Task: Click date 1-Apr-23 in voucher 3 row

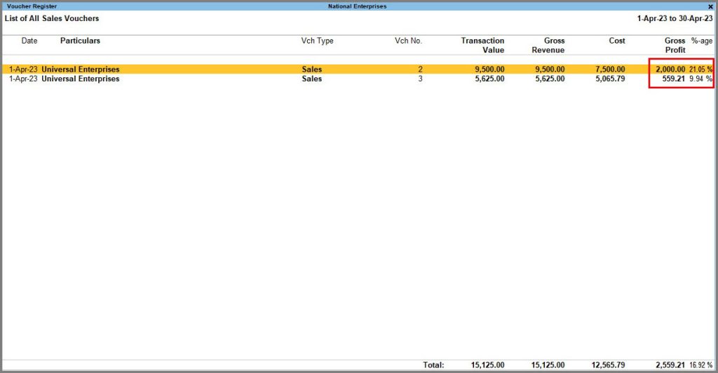Action: [x=23, y=79]
